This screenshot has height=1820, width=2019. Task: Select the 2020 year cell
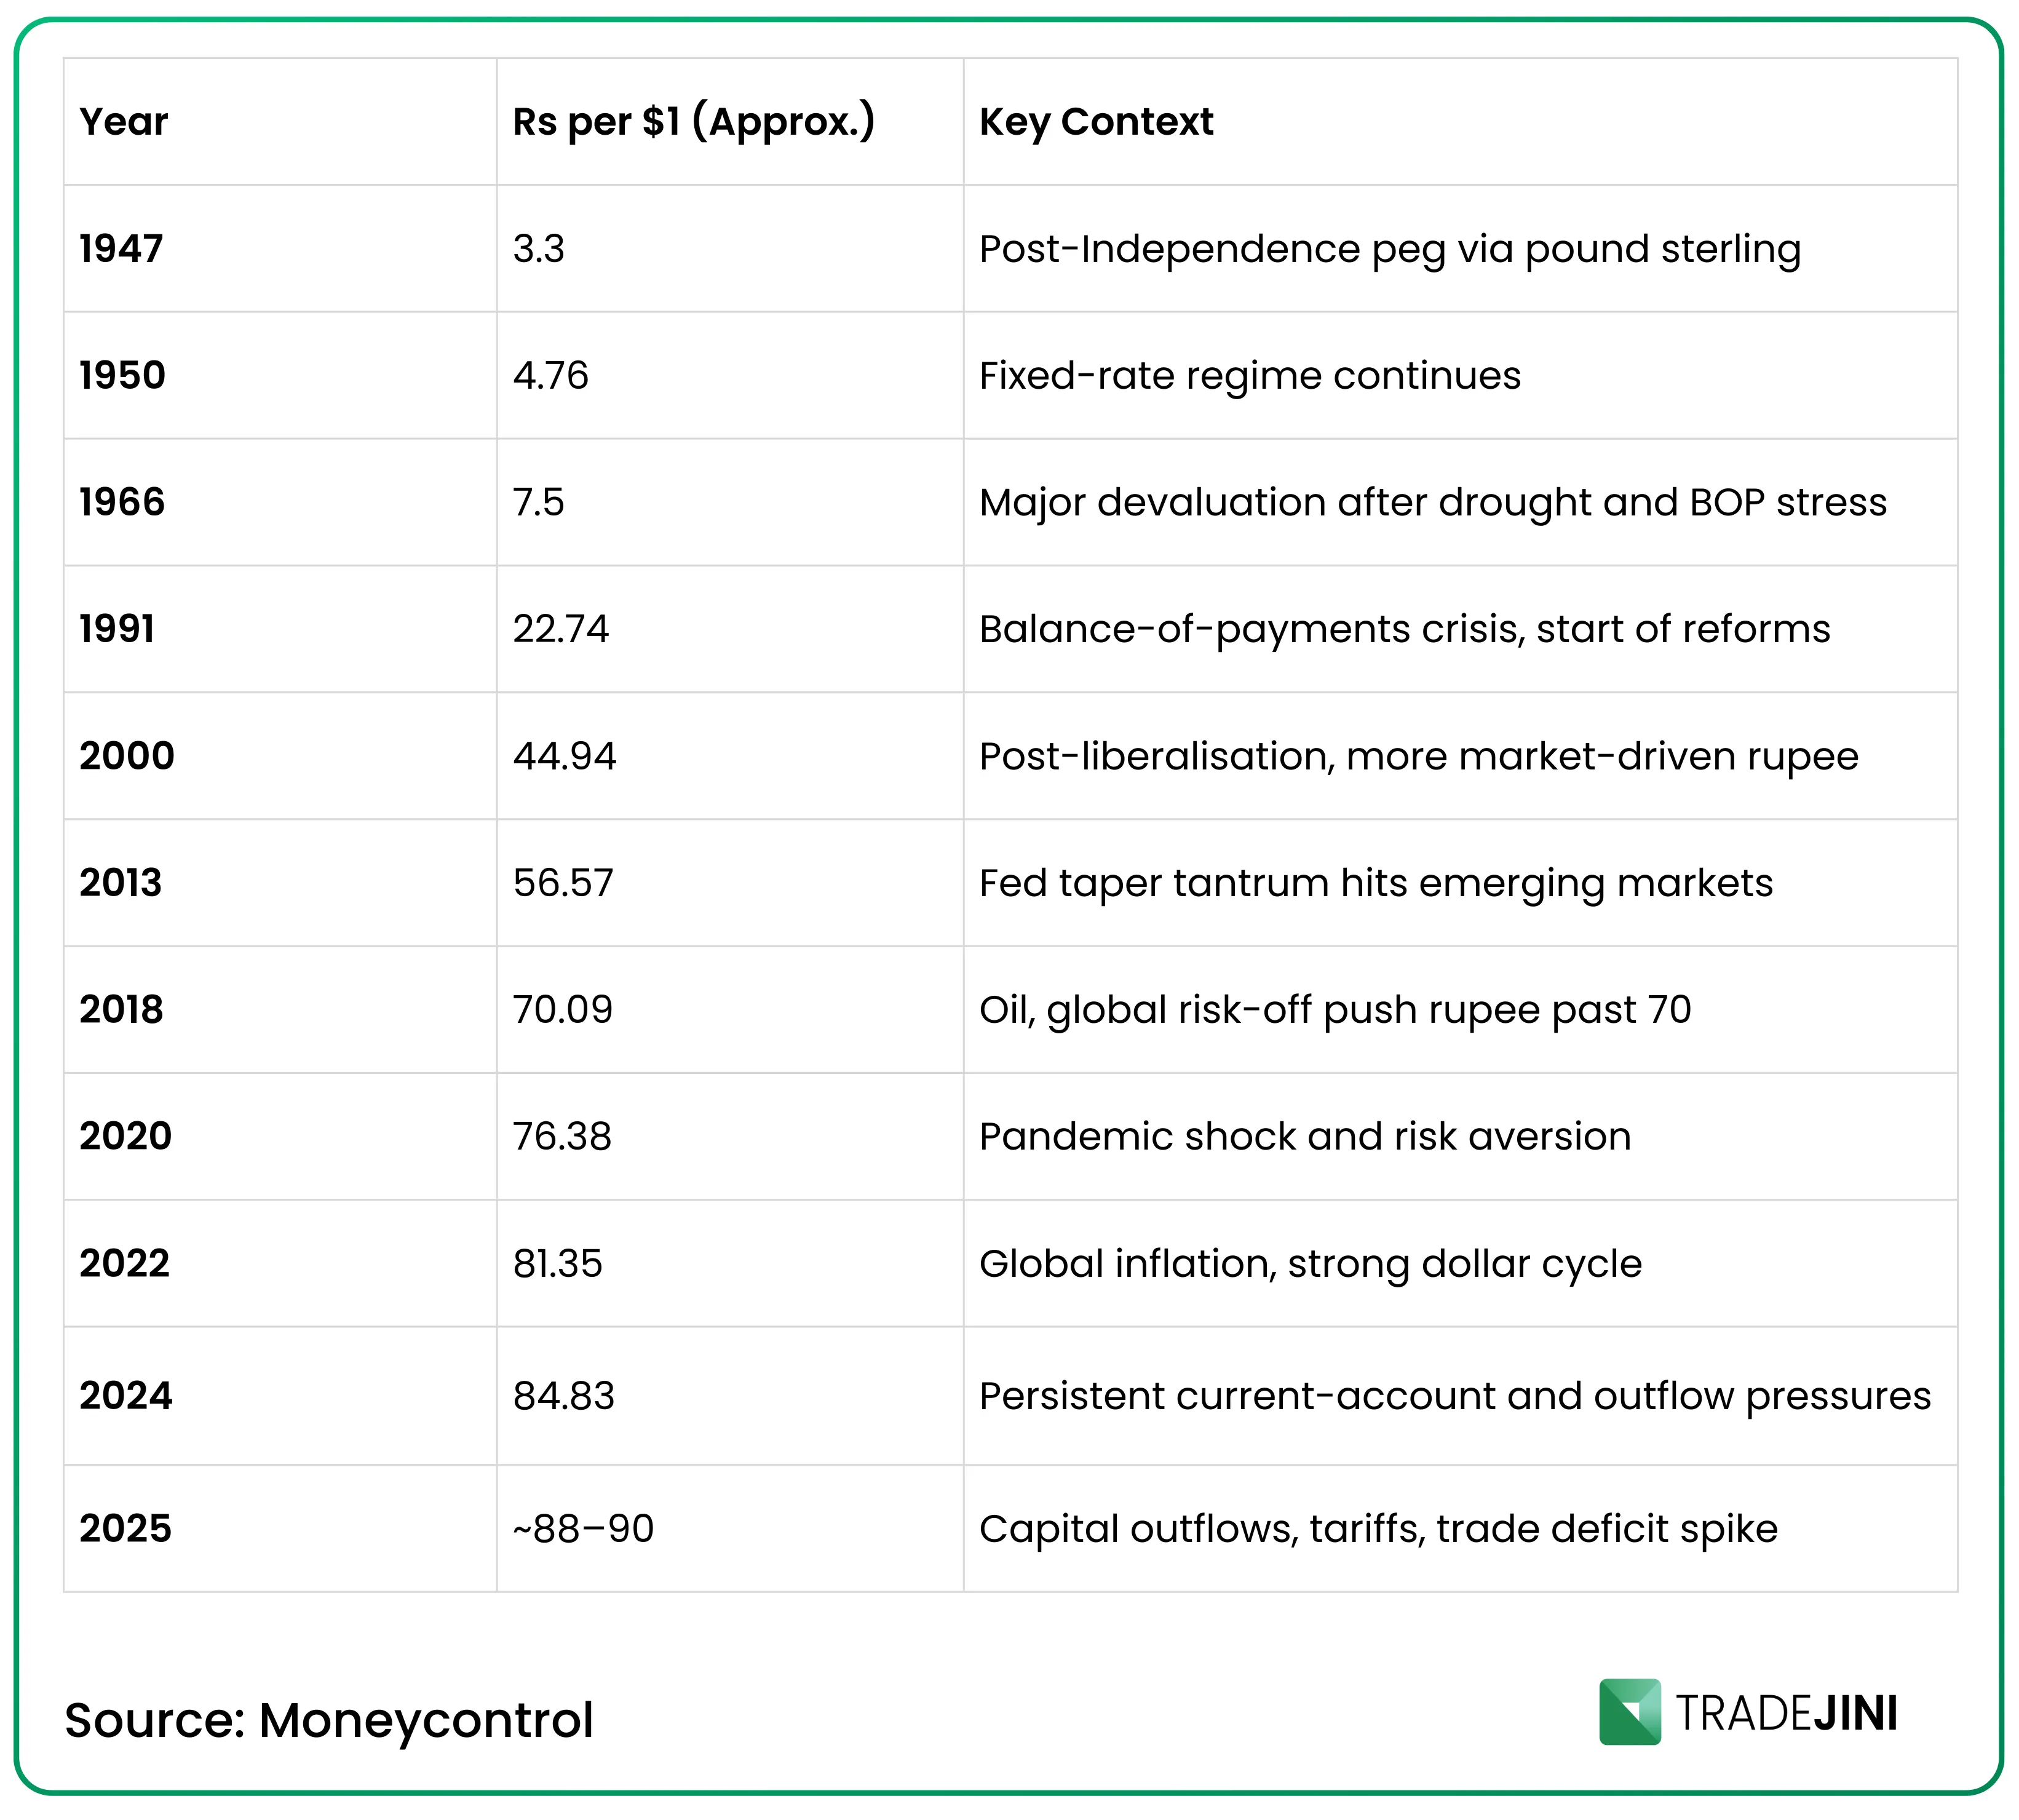point(126,1136)
